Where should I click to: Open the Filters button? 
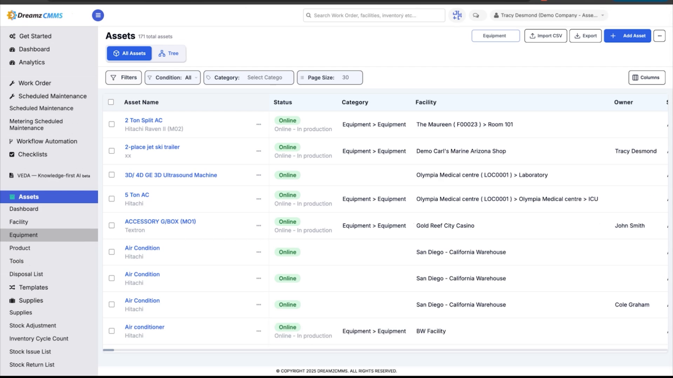point(124,78)
